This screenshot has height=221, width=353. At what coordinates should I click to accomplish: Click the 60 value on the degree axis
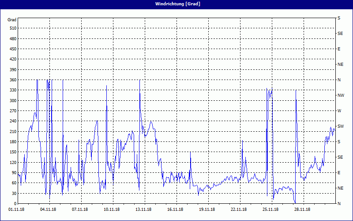[15, 183]
